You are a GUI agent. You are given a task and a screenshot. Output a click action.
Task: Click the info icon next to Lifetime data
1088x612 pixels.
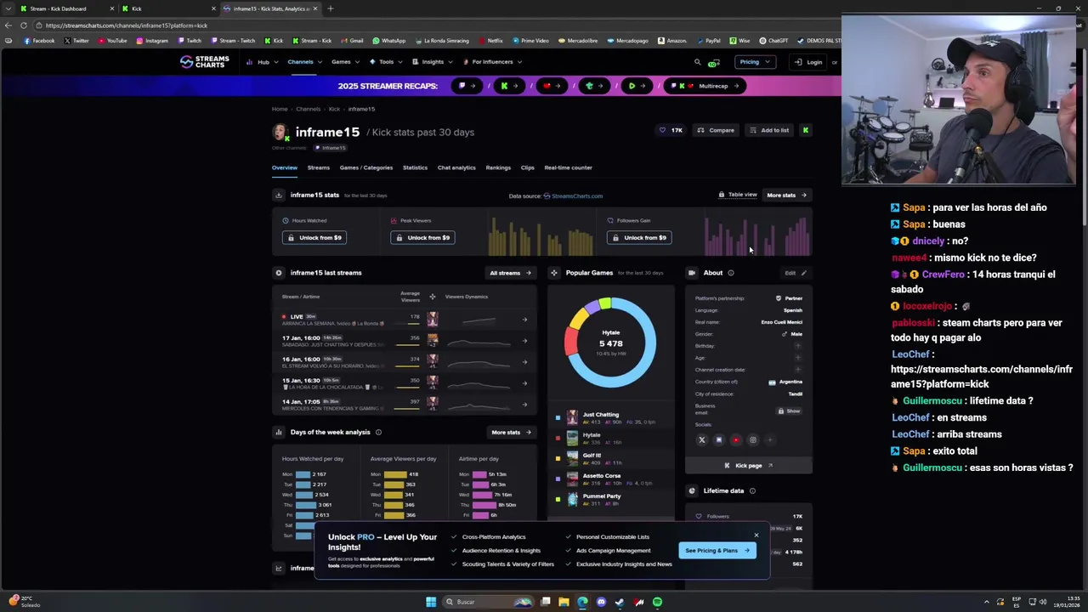[752, 490]
